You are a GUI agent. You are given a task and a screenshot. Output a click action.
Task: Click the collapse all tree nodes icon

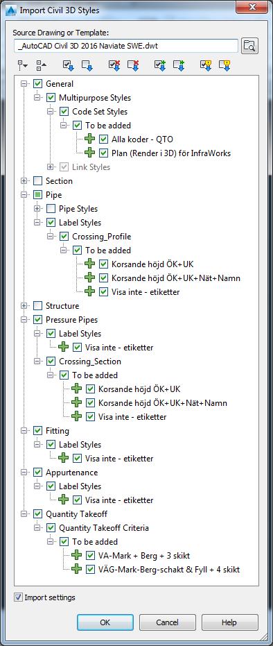(x=41, y=65)
